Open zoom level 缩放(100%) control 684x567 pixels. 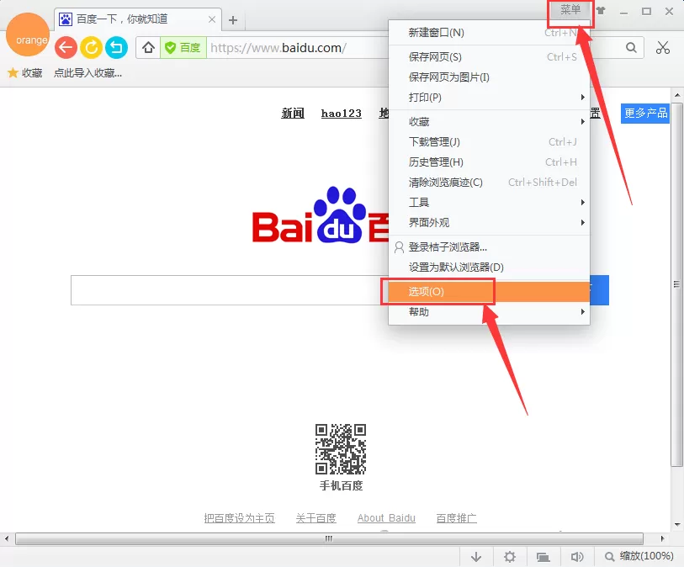coord(639,556)
